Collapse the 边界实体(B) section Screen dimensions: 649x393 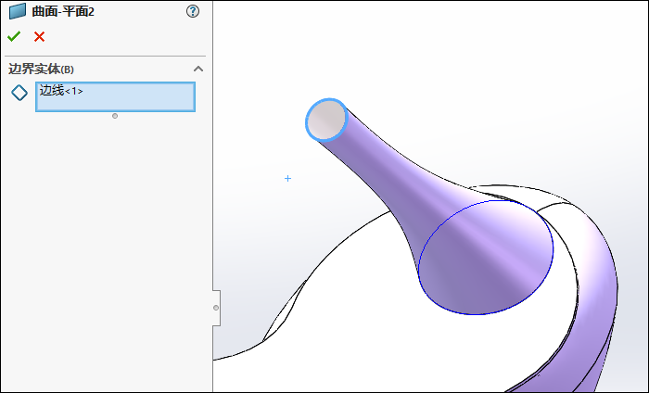pyautogui.click(x=198, y=69)
